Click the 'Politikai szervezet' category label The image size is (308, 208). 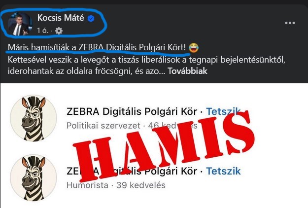tap(103, 126)
